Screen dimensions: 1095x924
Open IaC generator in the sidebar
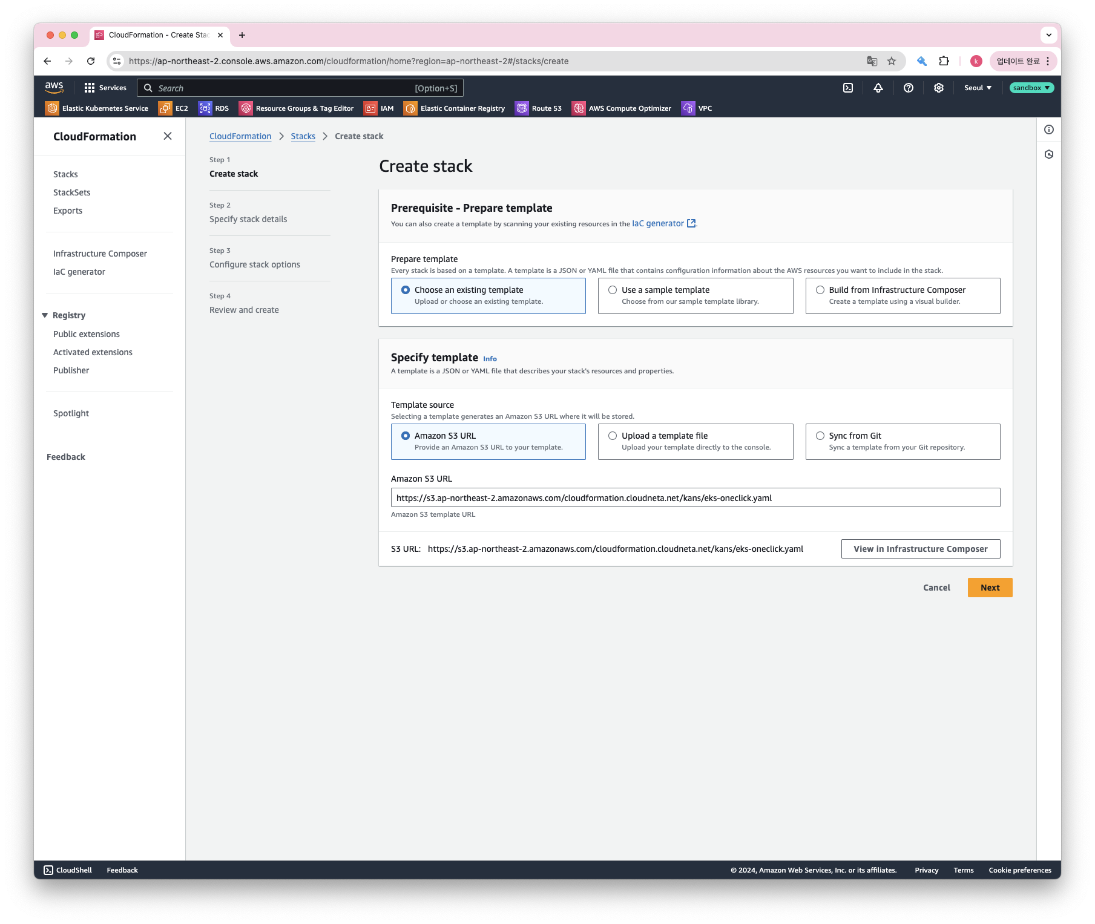coord(79,272)
